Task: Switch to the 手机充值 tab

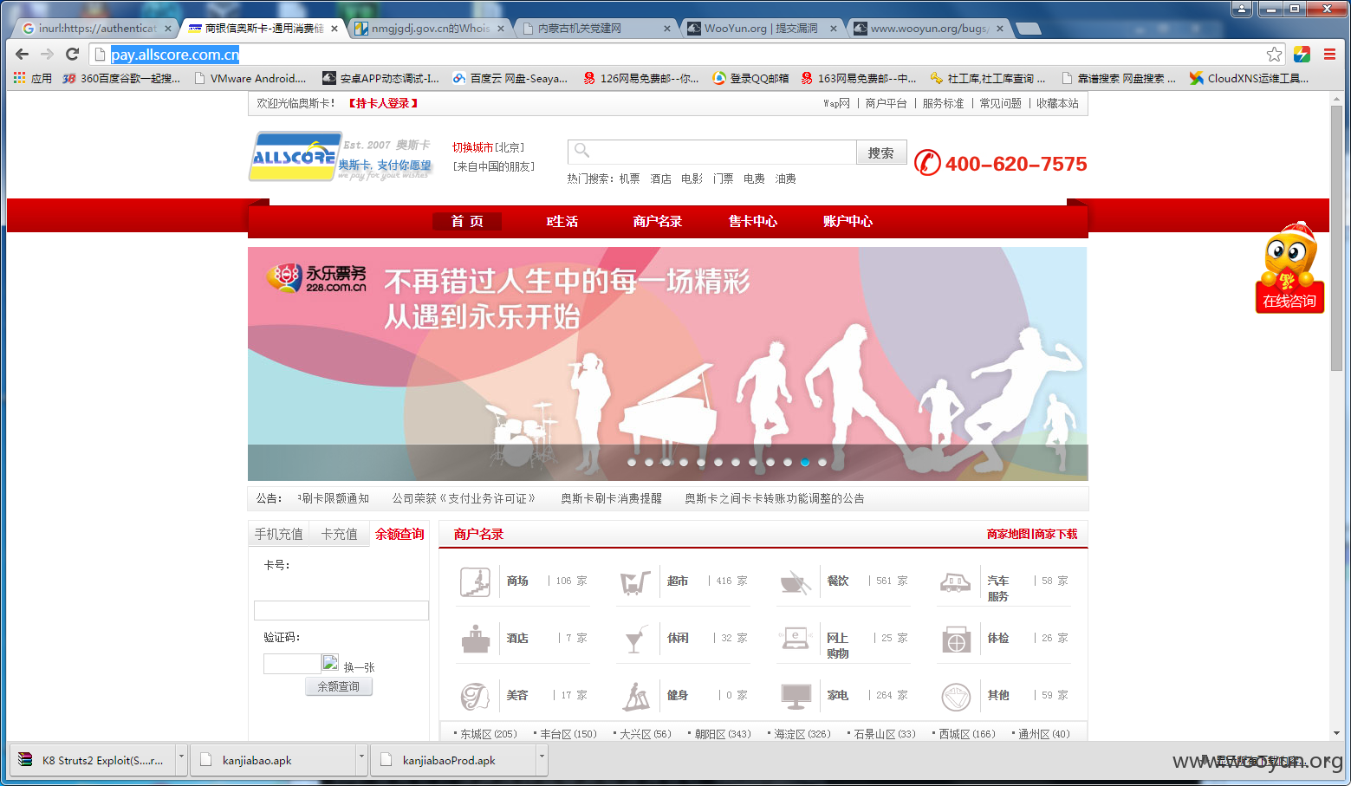Action: click(x=279, y=534)
